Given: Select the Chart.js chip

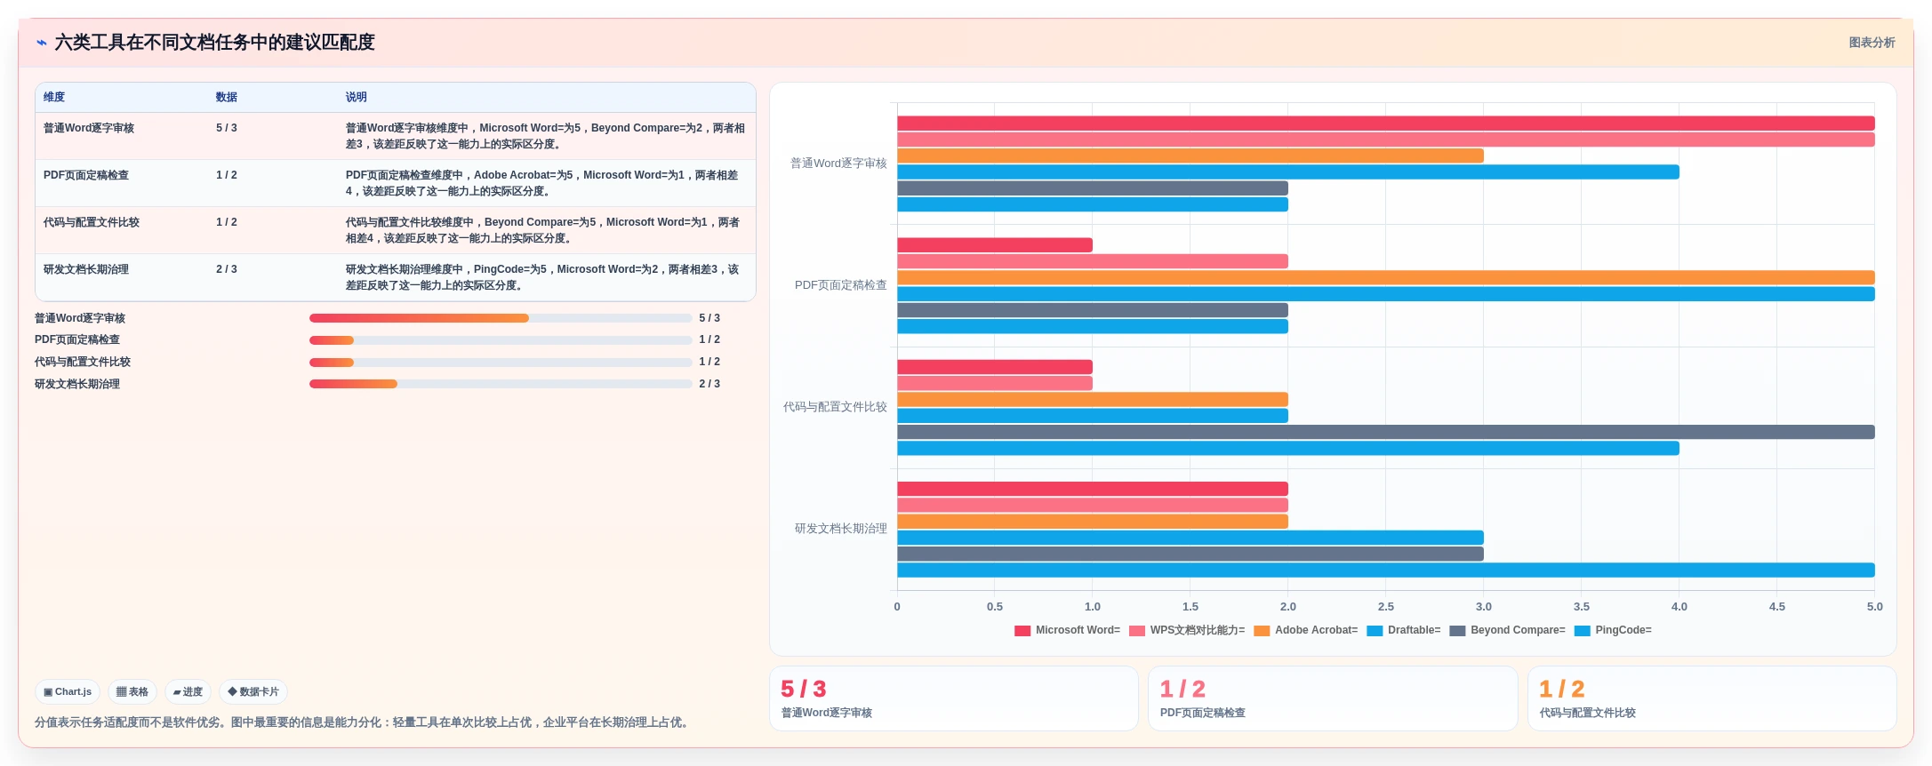Looking at the screenshot, I should click(68, 691).
